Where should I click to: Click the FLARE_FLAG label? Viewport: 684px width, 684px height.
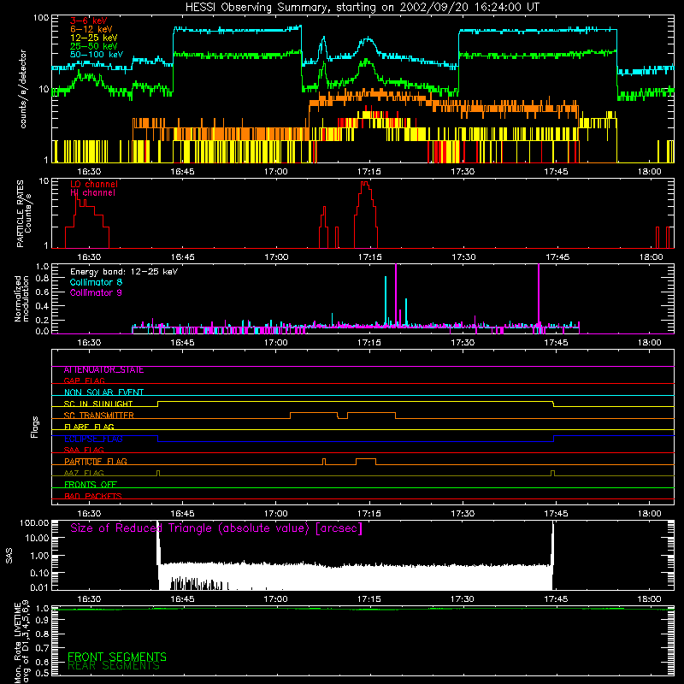coord(89,427)
